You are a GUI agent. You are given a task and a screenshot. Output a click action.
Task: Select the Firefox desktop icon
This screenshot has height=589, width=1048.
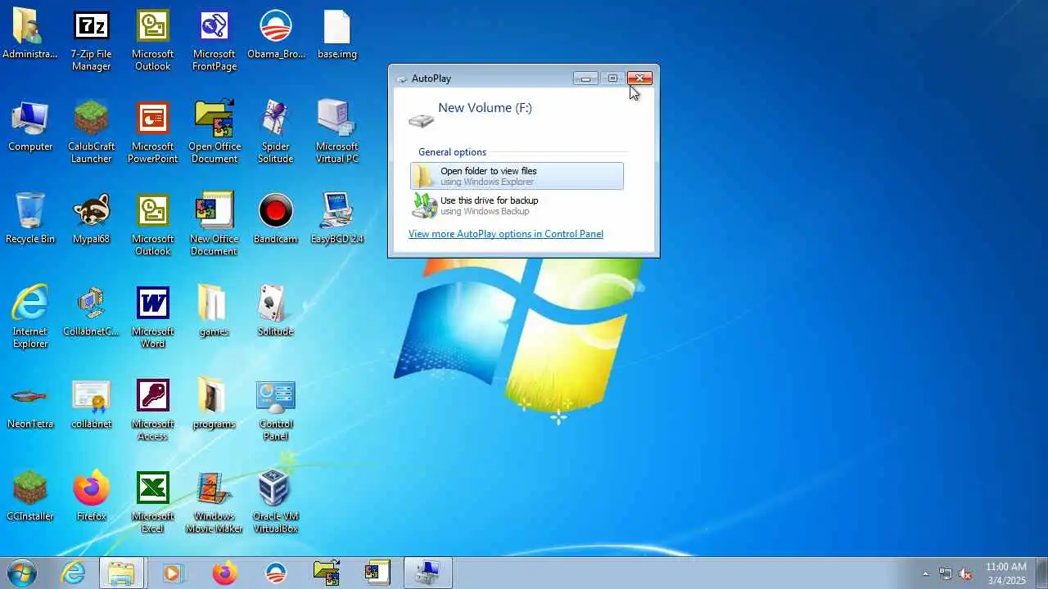92,497
